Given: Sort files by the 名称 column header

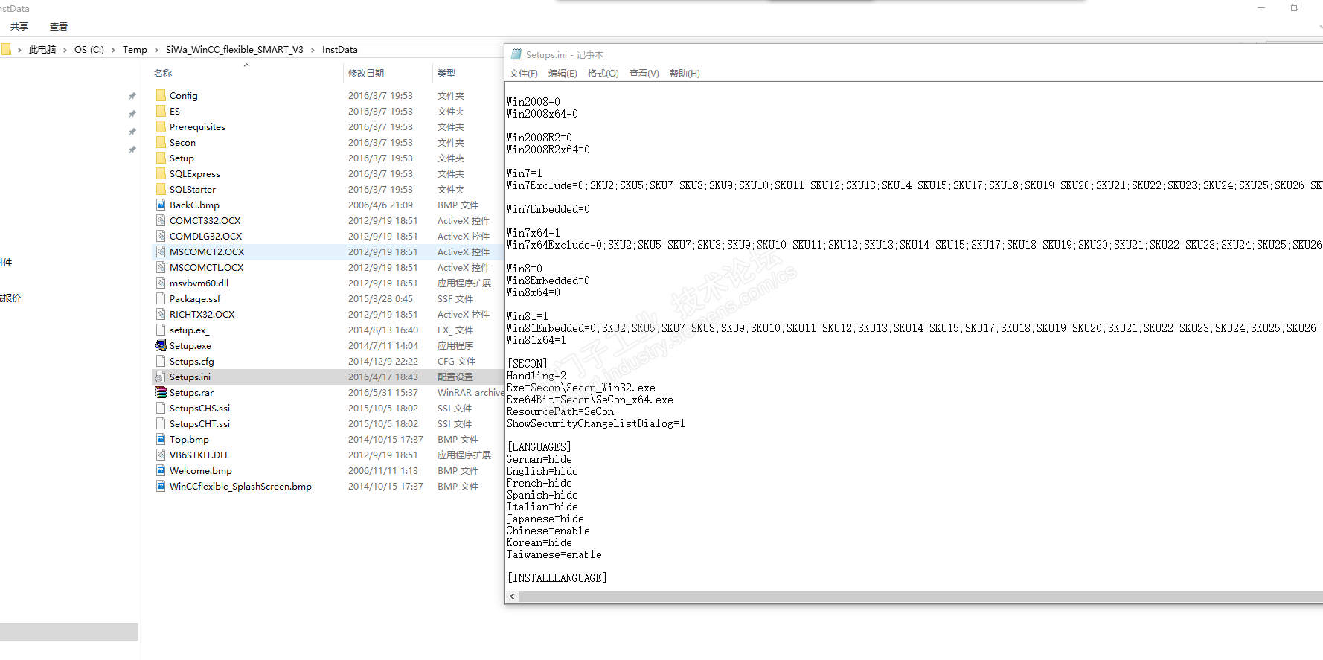Looking at the screenshot, I should [163, 73].
